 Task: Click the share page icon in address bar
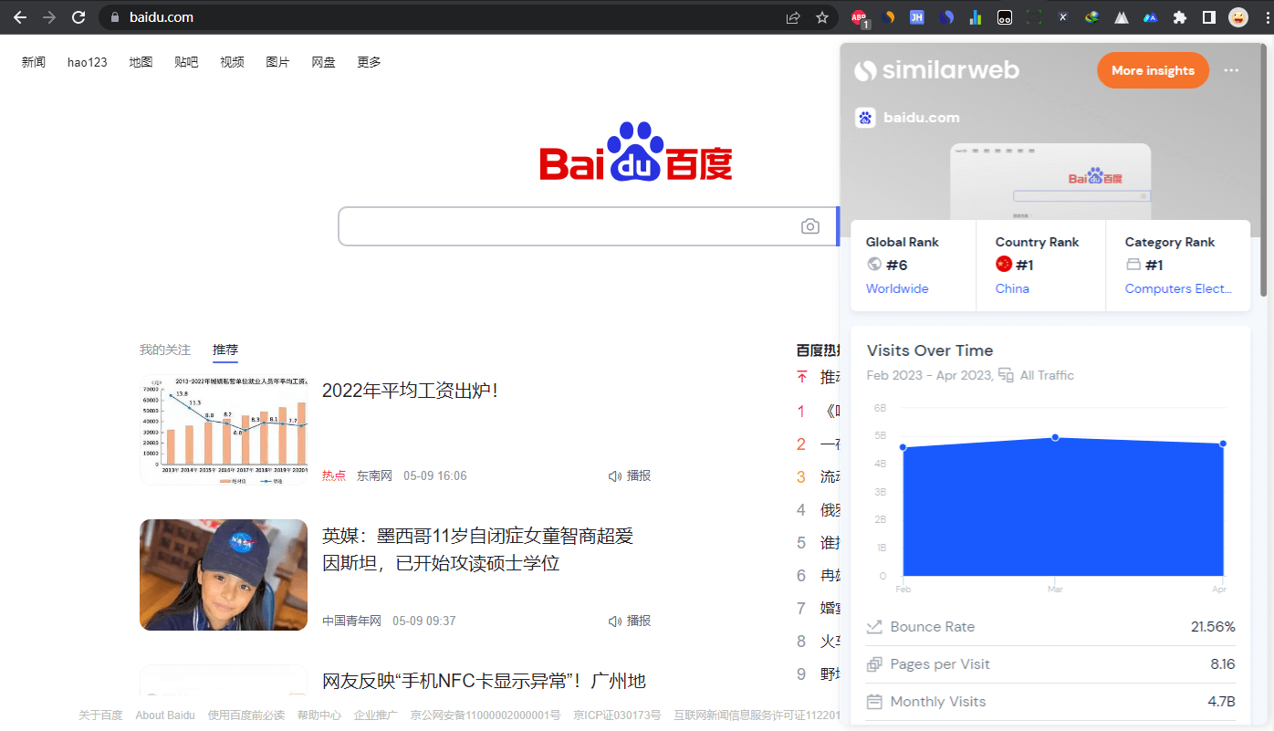[x=793, y=17]
